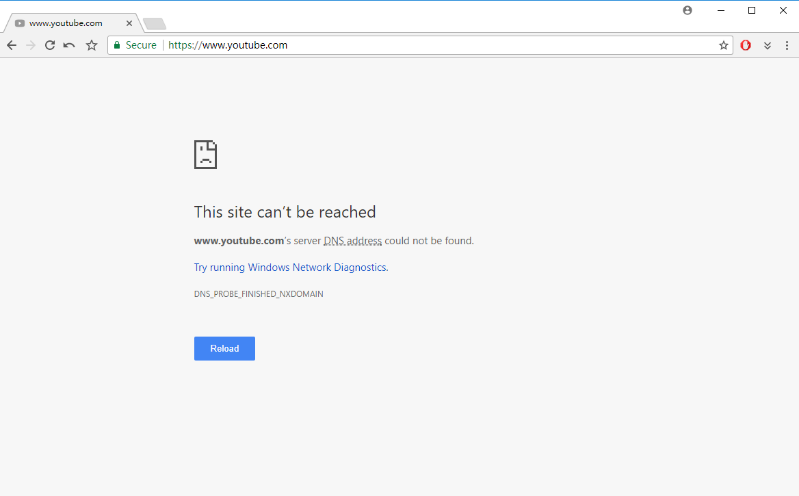The height and width of the screenshot is (496, 799).
Task: Click the DNS_PROBE_FINISHED_NXDOMAIN error code
Action: [x=259, y=294]
